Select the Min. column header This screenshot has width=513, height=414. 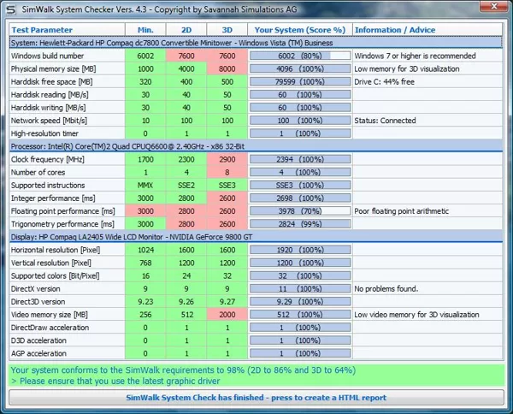pyautogui.click(x=145, y=30)
